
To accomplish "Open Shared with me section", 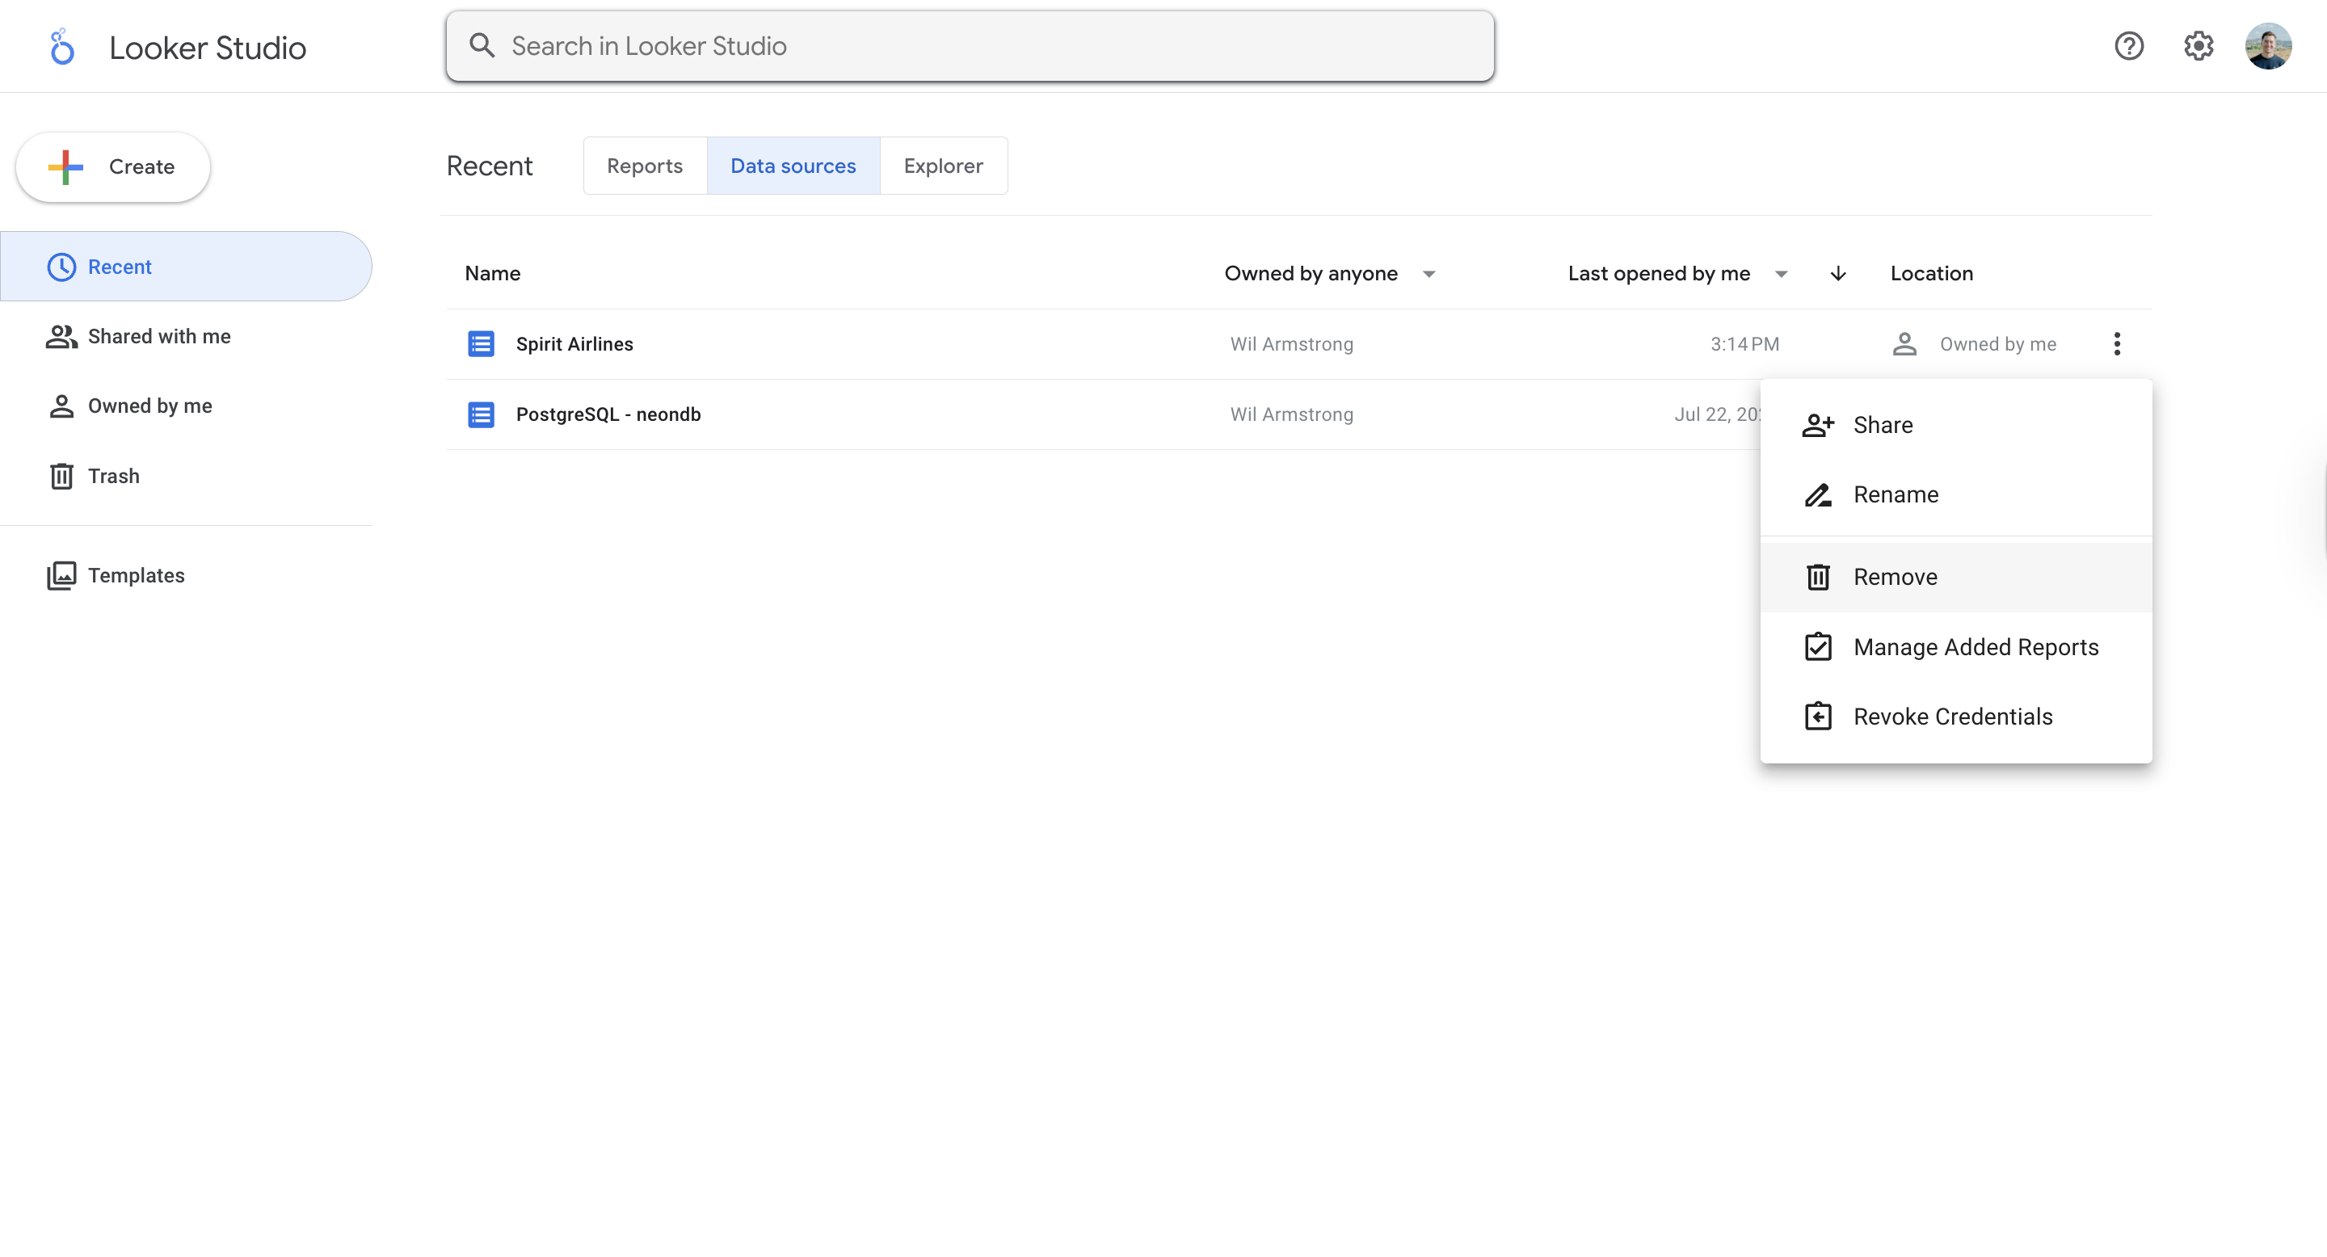I will 158,336.
